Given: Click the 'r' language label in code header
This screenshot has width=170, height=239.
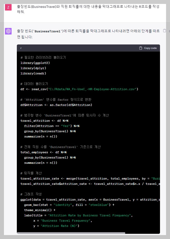Looking at the screenshot, I should [x=21, y=48].
